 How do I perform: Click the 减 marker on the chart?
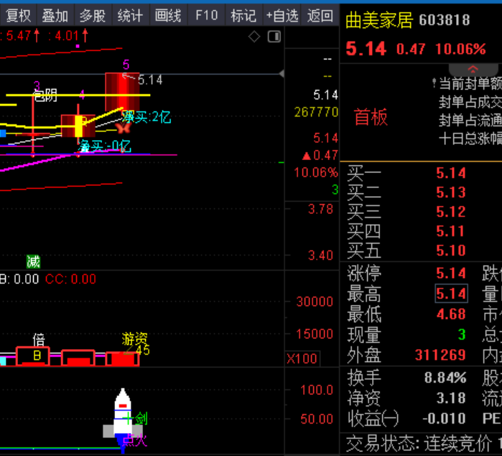coord(33,261)
